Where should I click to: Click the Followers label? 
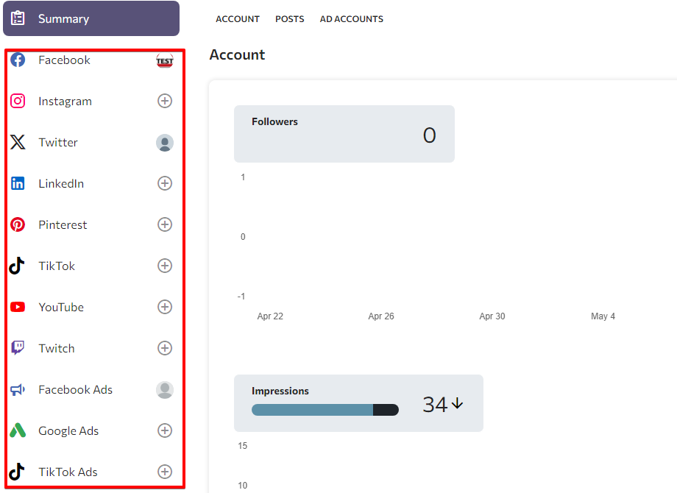point(274,121)
